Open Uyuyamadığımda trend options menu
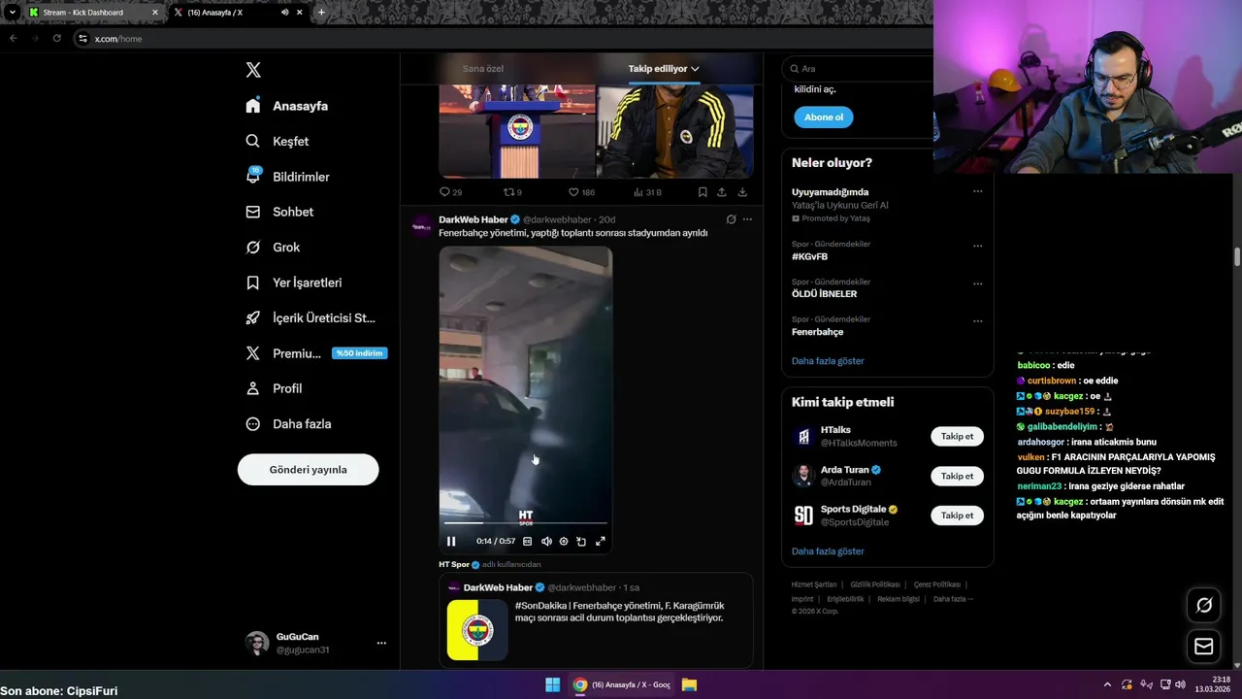The height and width of the screenshot is (699, 1242). (x=977, y=191)
